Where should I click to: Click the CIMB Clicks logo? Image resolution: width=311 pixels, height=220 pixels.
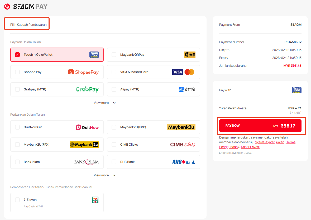click(183, 145)
